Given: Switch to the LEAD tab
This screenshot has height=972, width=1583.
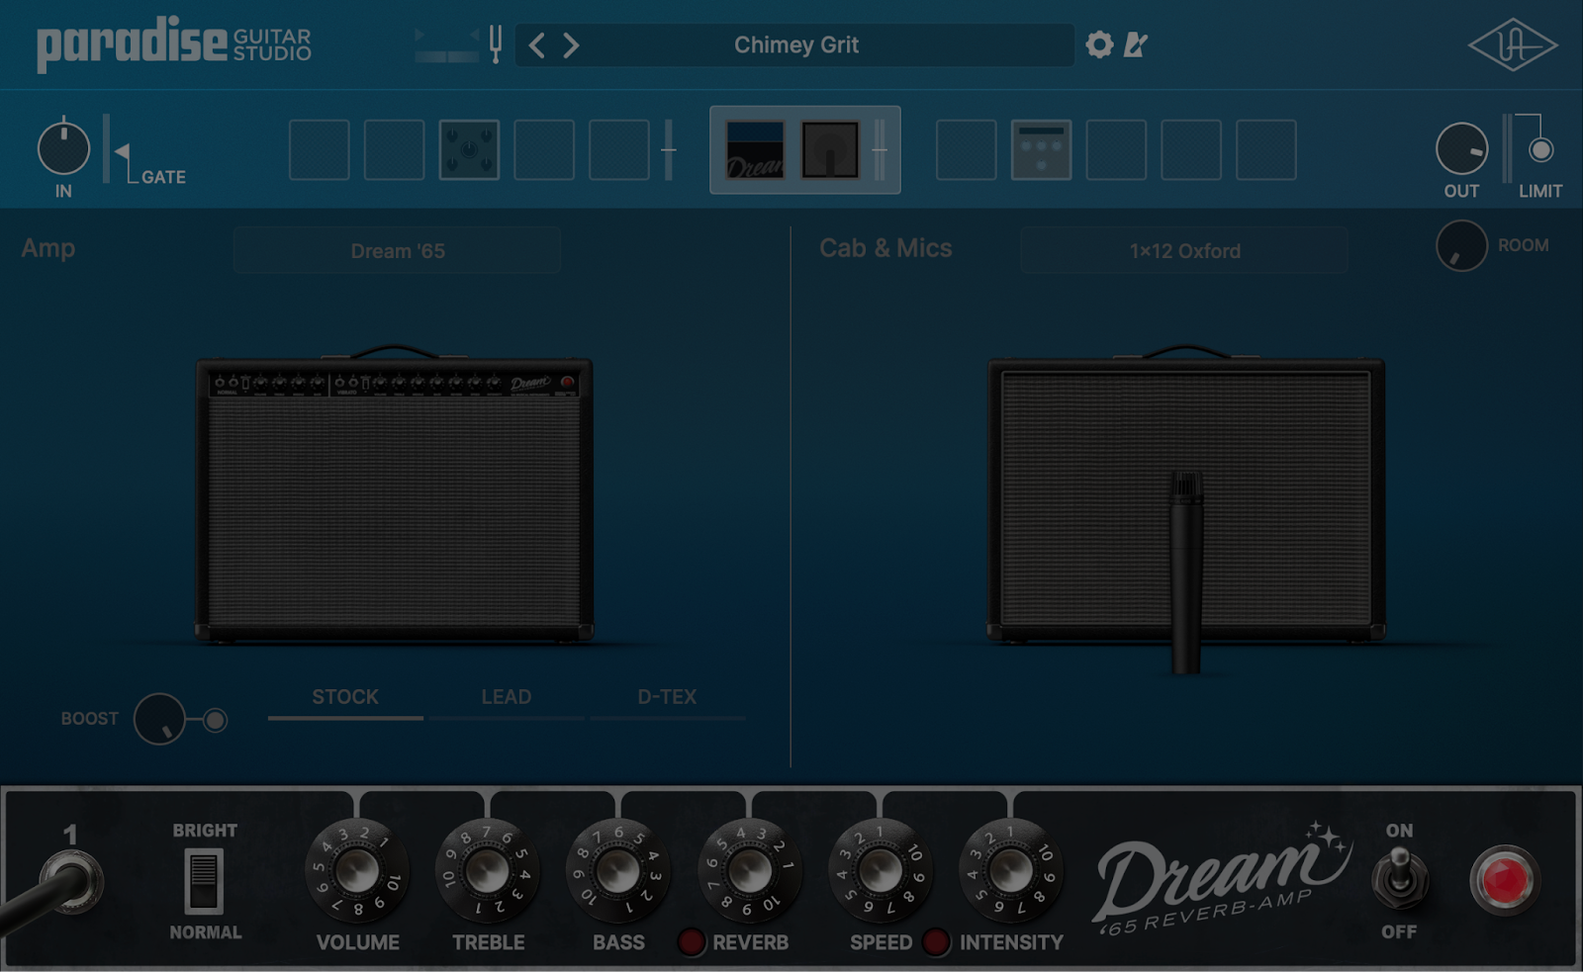Looking at the screenshot, I should [x=506, y=697].
